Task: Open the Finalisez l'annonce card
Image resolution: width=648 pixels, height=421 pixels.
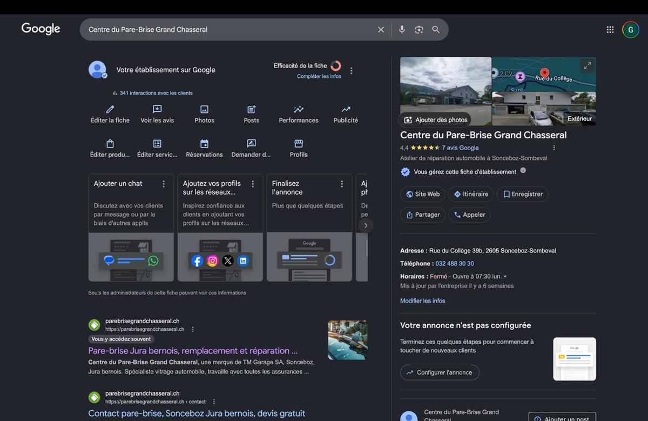Action: click(309, 228)
